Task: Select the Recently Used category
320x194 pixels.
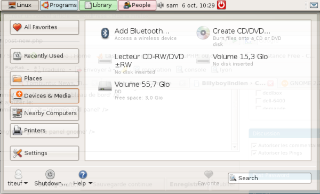Action: coord(44,55)
